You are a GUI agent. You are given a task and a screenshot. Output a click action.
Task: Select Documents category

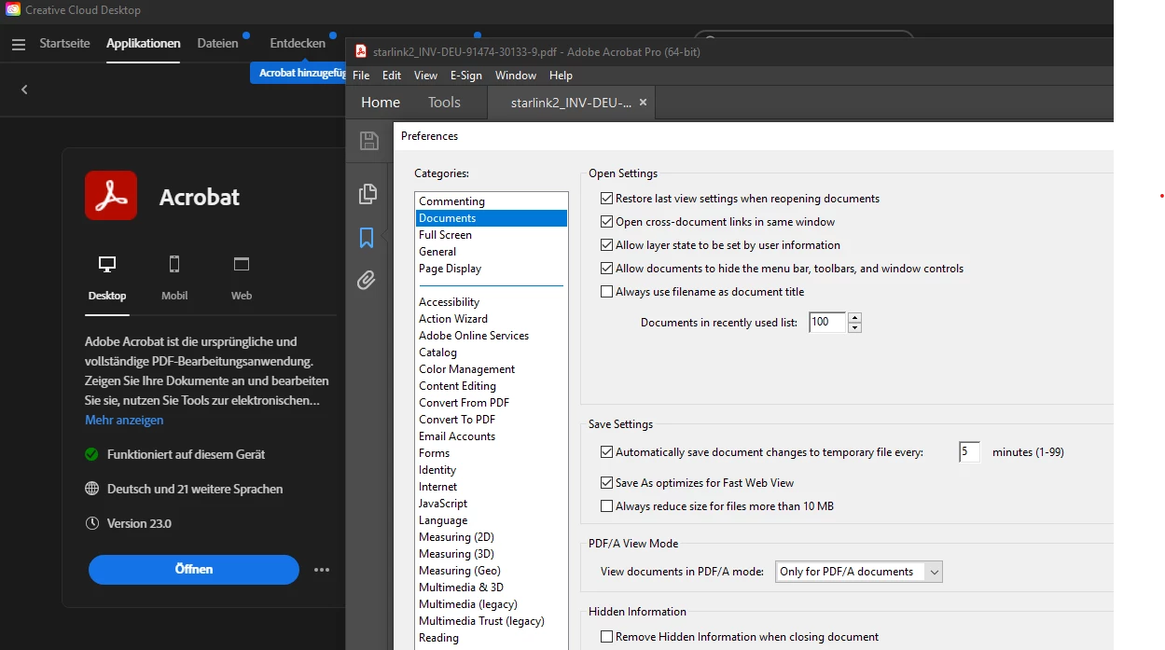tap(492, 218)
